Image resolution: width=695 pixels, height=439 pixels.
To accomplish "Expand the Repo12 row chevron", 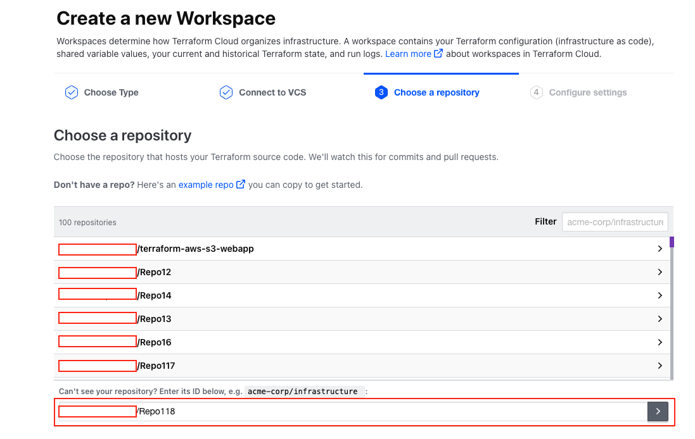I will click(x=660, y=272).
